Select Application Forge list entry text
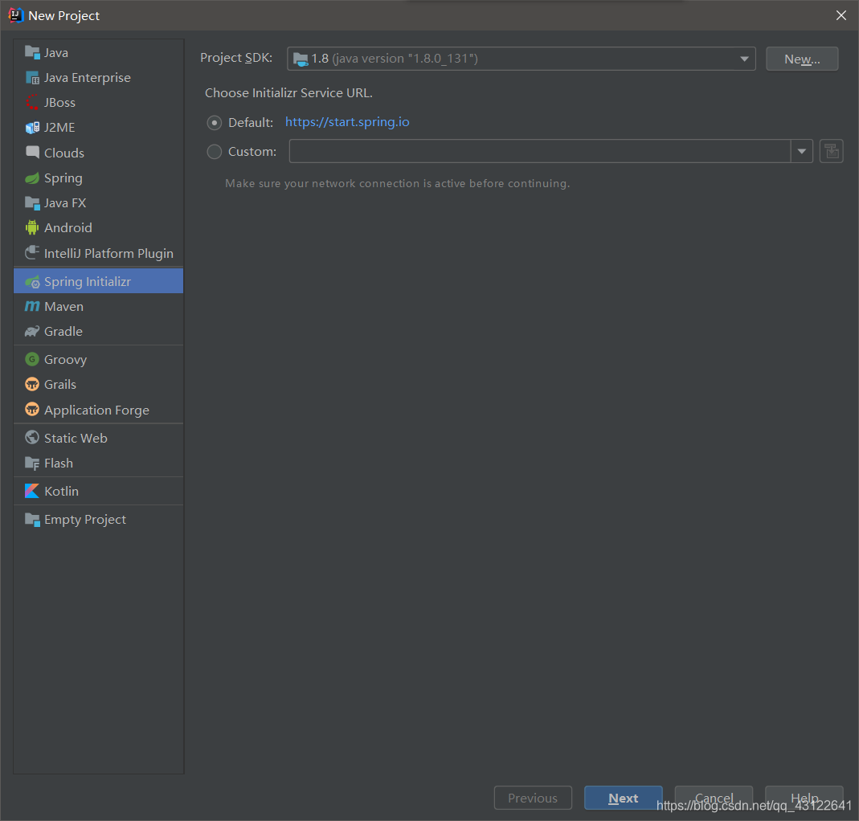 [96, 410]
